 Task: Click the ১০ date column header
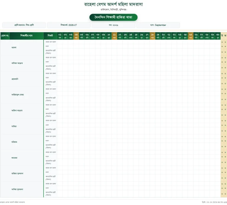click(109, 36)
